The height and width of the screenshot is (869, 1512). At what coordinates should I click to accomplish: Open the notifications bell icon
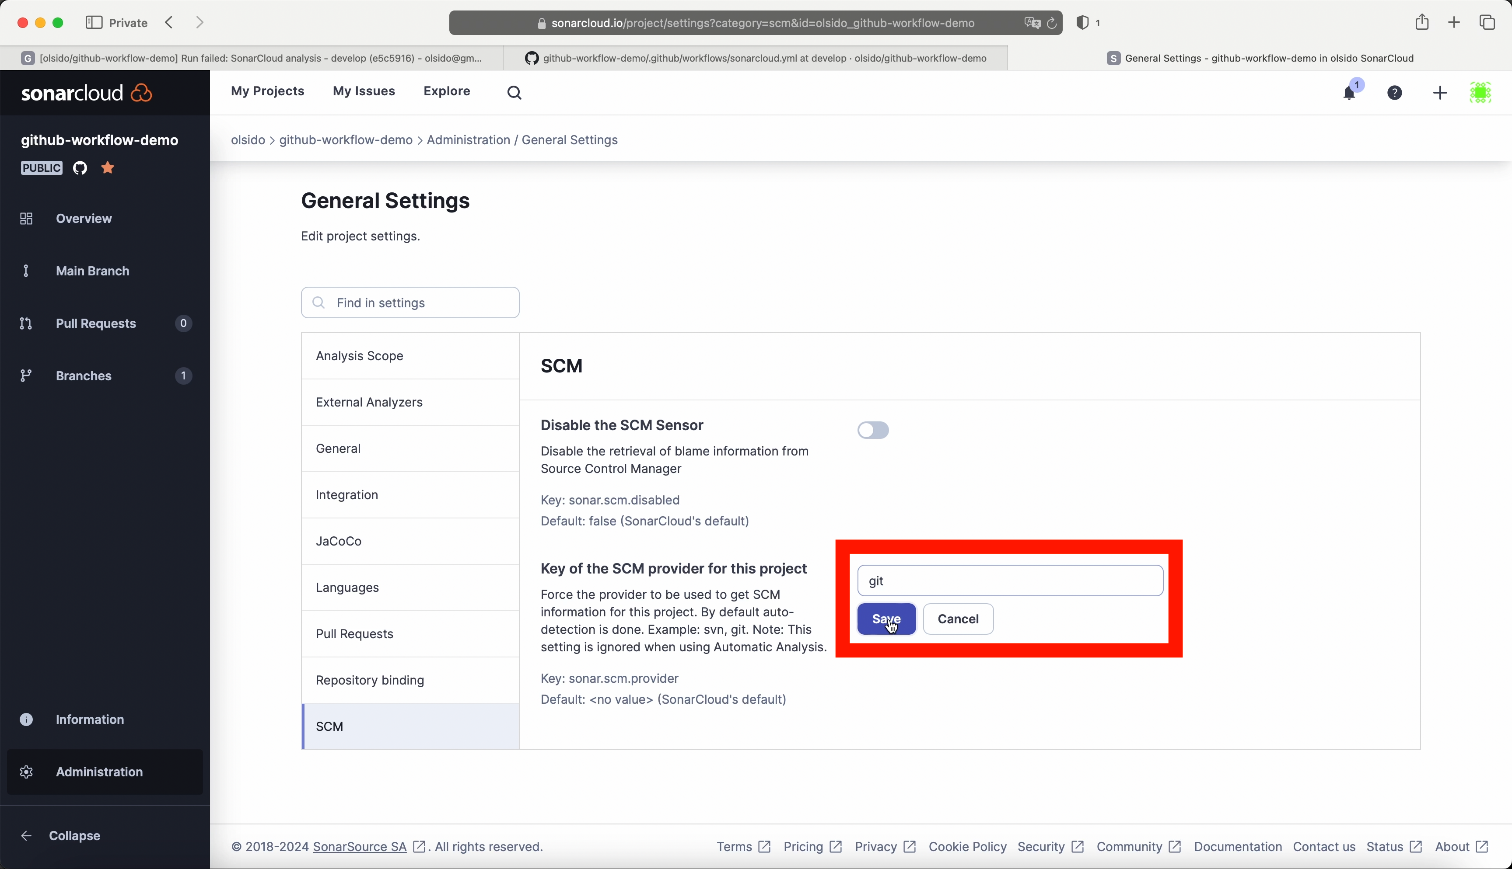coord(1349,93)
